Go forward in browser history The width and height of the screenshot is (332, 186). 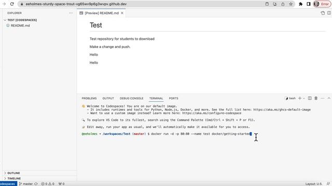click(4, 4)
